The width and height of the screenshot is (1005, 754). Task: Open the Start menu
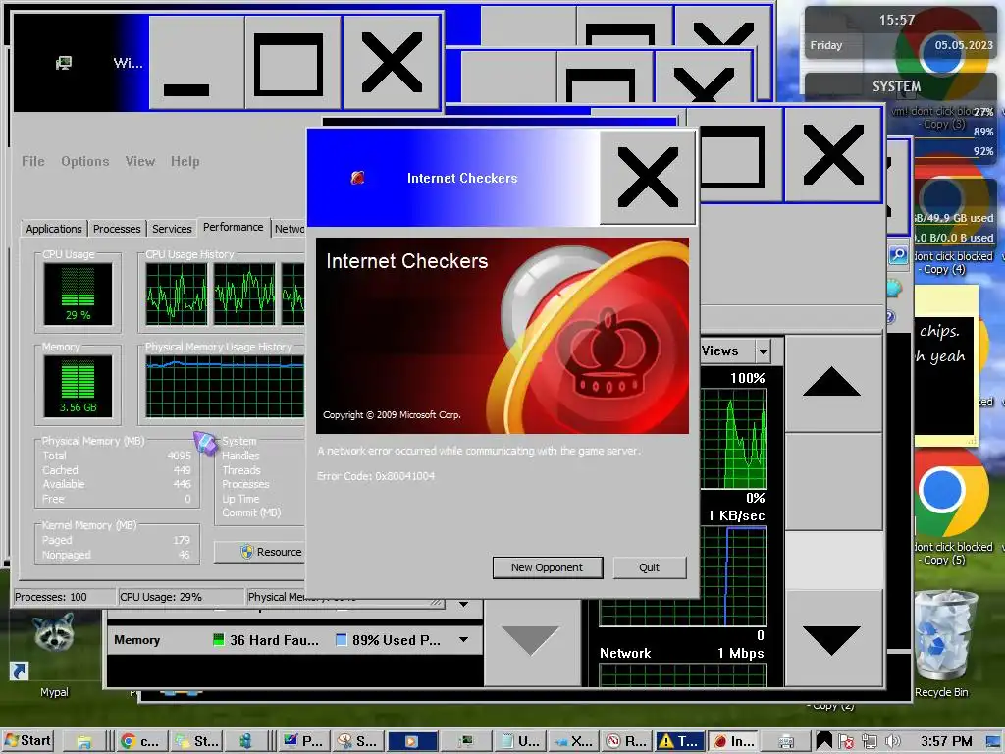(x=28, y=741)
